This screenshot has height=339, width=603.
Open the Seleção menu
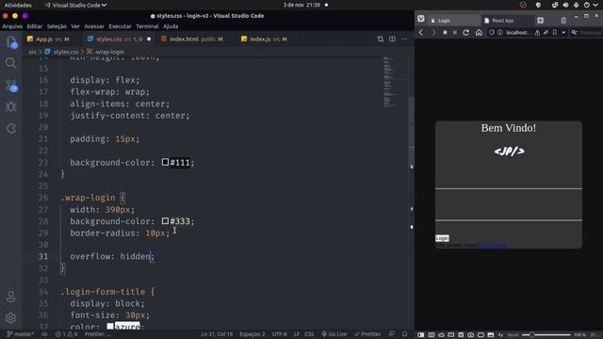[x=57, y=26]
